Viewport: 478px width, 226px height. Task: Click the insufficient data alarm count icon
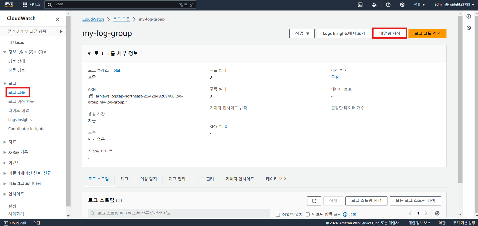[41, 52]
